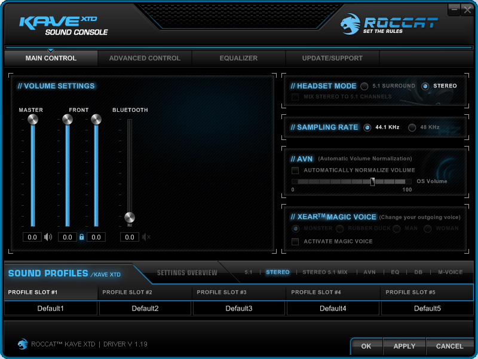Click the Default1 profile name
478x359 pixels.
pos(51,308)
